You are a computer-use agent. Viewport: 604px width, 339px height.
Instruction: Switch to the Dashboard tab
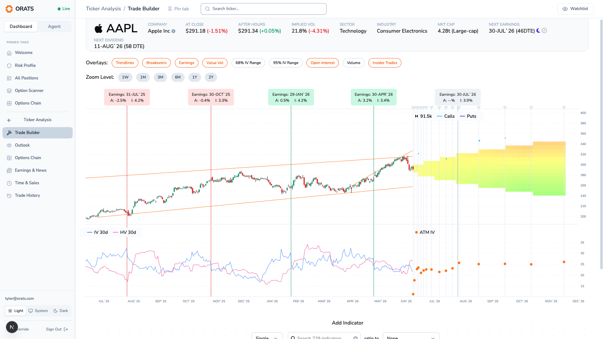[21, 27]
